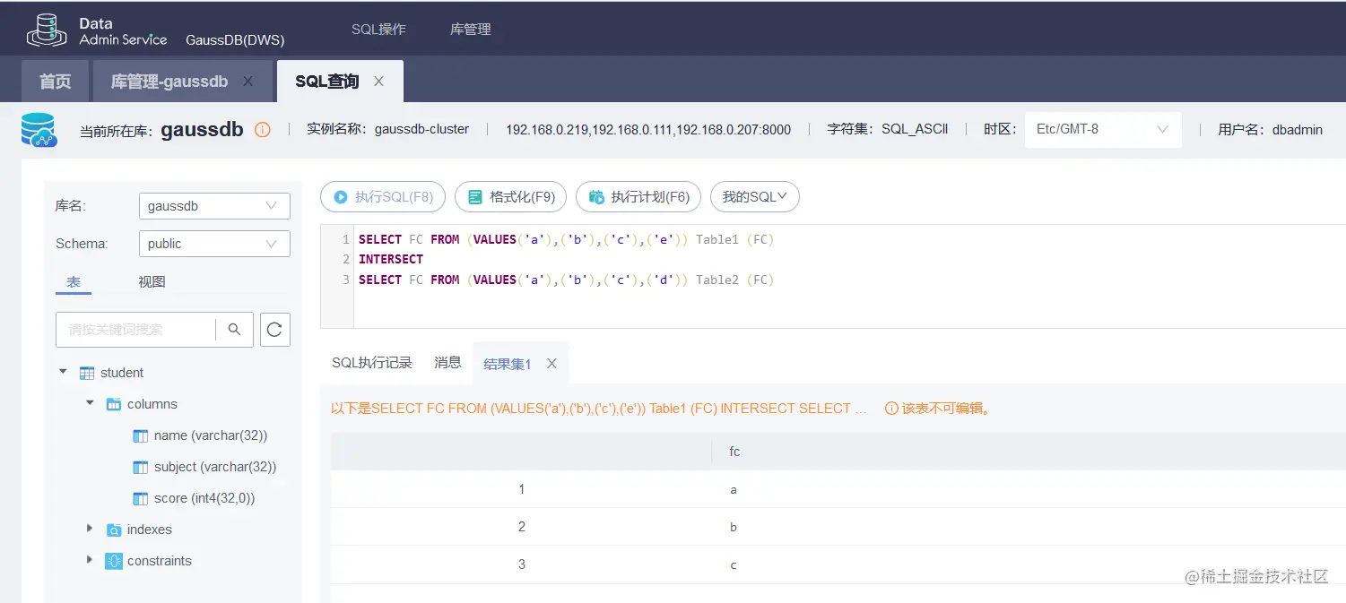Image resolution: width=1346 pixels, height=603 pixels.
Task: Switch to the 表 tab
Action: point(74,282)
